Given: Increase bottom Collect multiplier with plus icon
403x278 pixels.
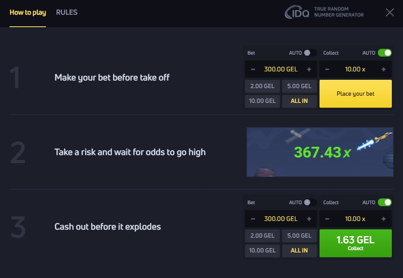Looking at the screenshot, I should point(383,219).
